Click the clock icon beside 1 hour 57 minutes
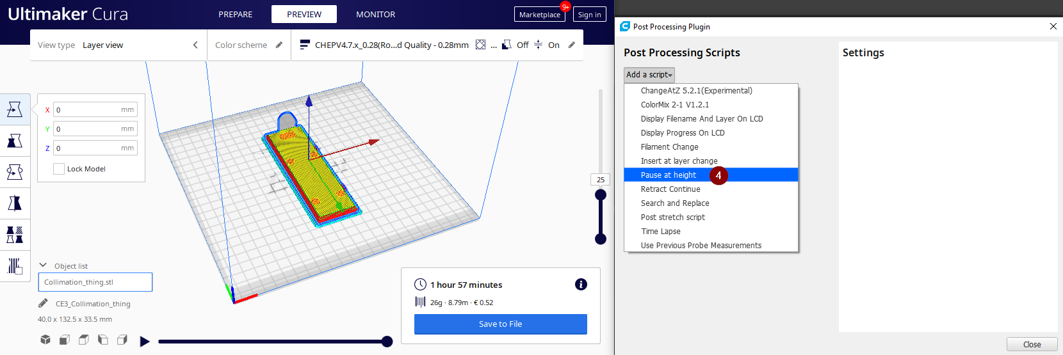 (420, 285)
